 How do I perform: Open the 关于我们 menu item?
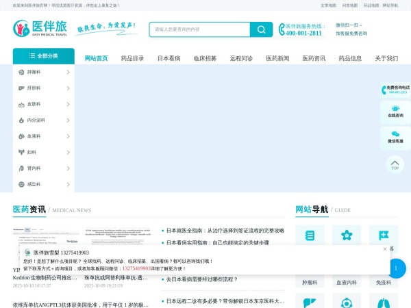click(386, 58)
